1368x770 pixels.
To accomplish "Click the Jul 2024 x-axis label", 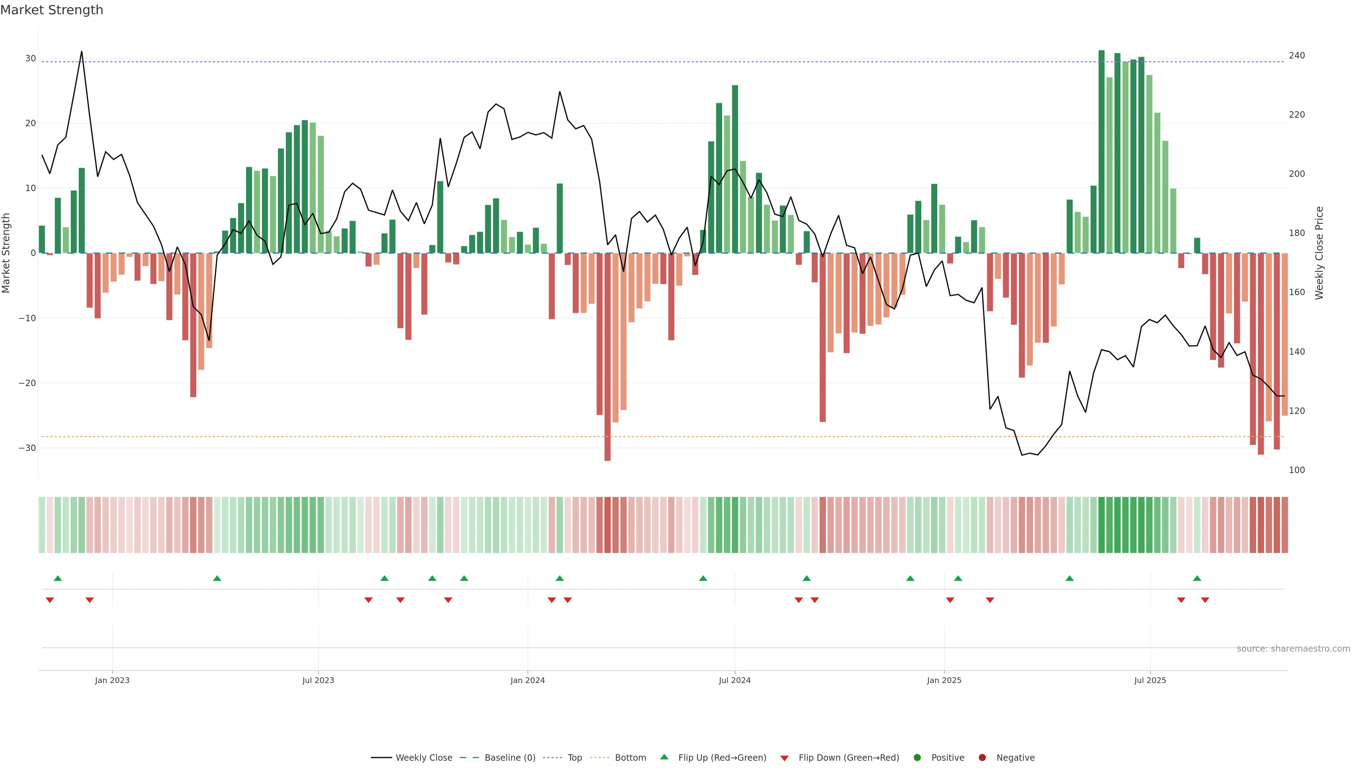I will [x=735, y=680].
